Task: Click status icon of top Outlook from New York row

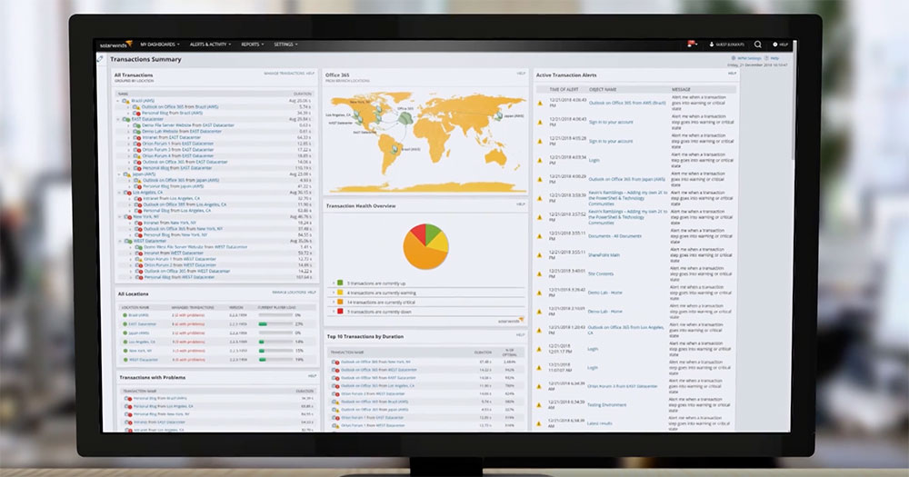Action: pyautogui.click(x=335, y=362)
